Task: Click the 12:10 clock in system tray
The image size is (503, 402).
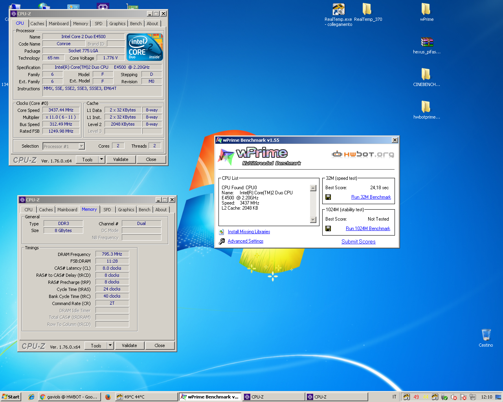Action: tap(486, 397)
